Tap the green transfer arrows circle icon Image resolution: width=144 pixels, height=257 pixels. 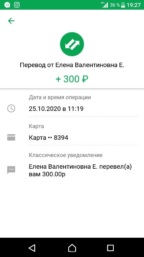pos(72,44)
